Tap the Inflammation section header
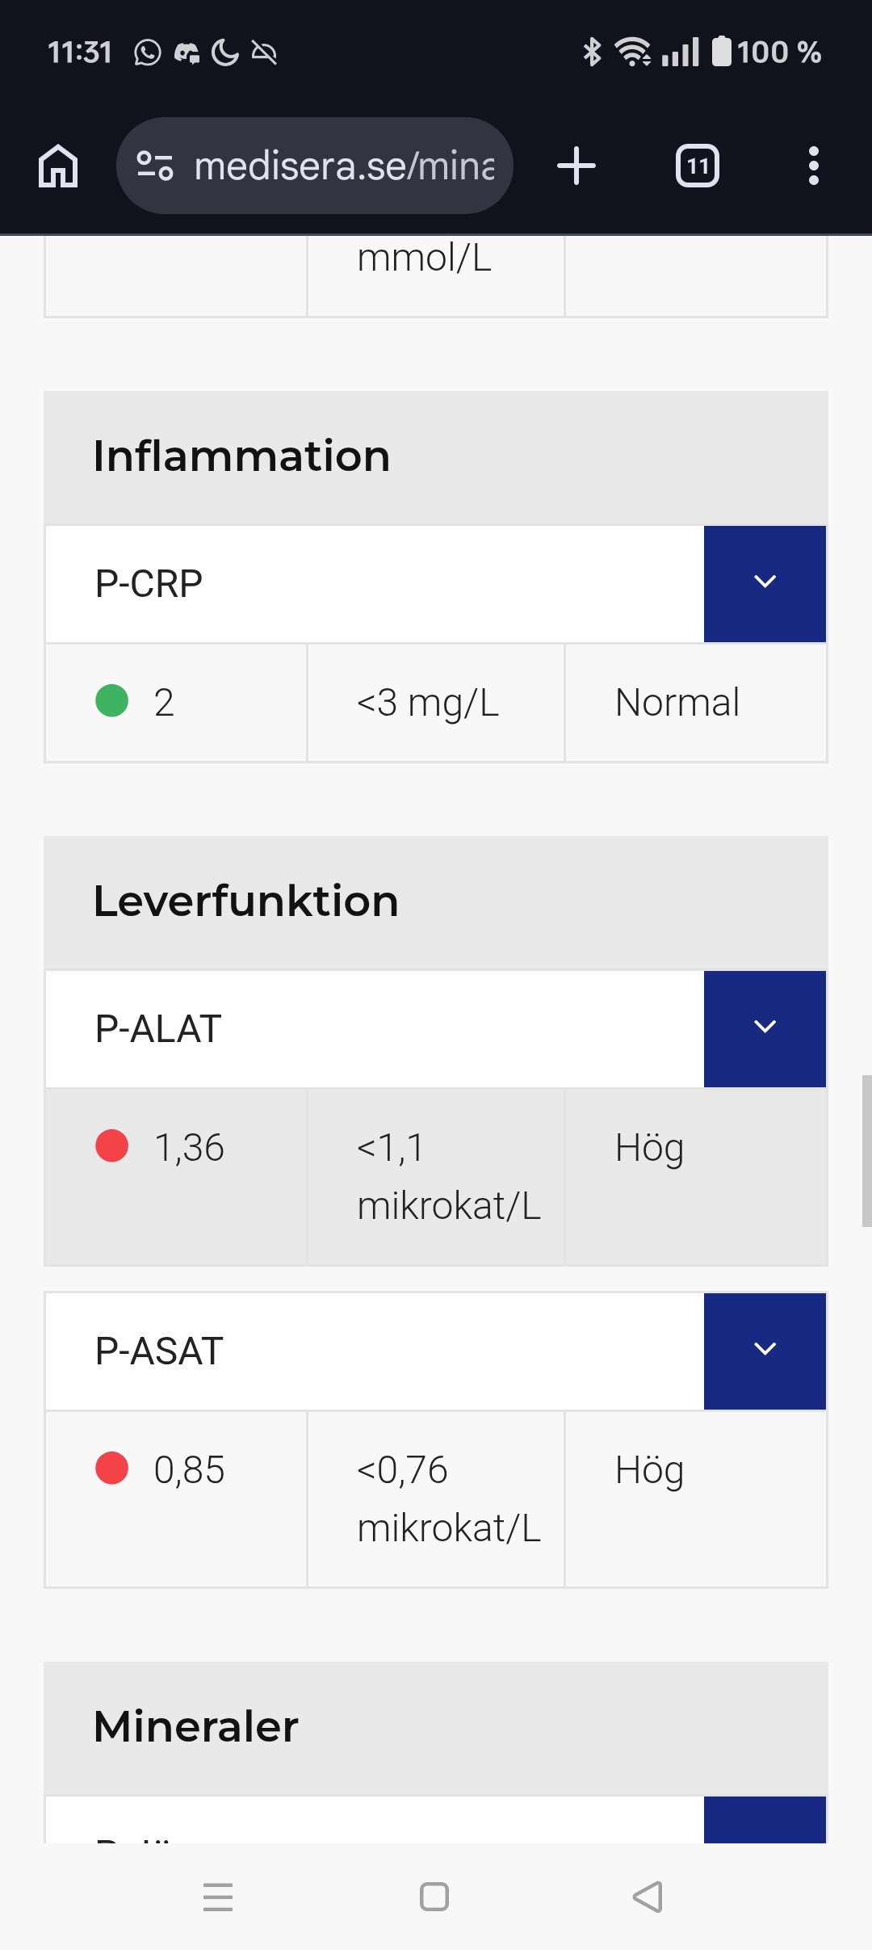The image size is (872, 1950). (242, 456)
